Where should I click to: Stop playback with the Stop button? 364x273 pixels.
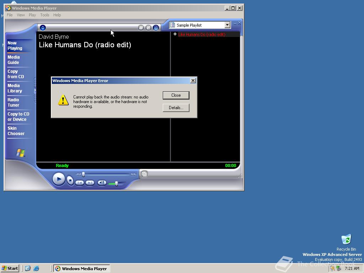click(x=70, y=180)
